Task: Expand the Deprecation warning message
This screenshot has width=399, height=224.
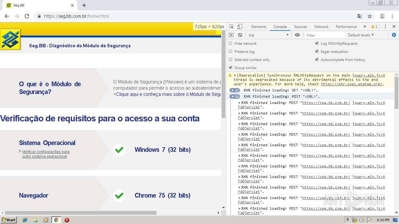Action: (235, 75)
